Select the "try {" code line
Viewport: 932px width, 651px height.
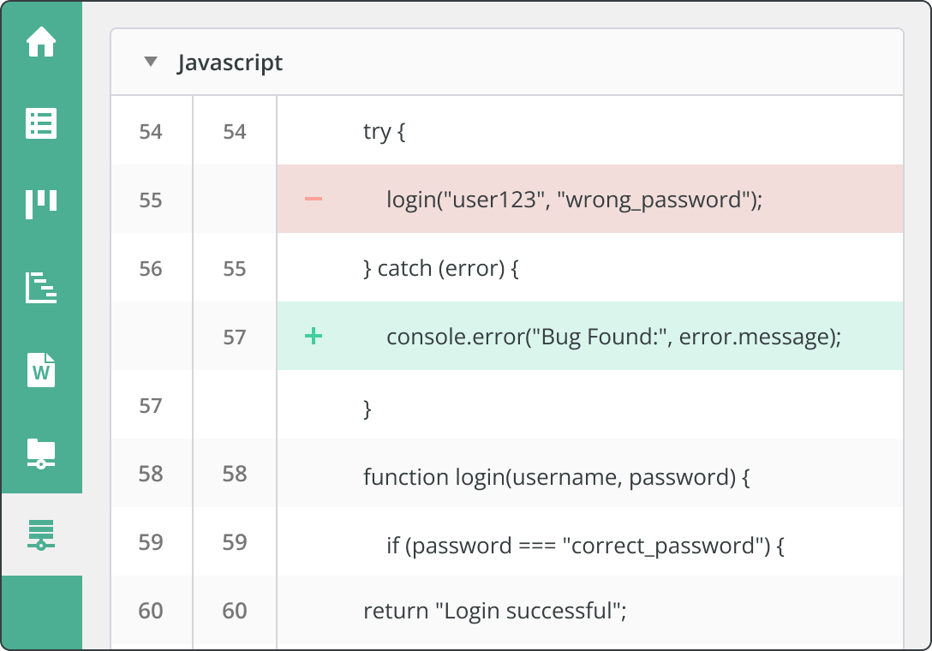383,131
